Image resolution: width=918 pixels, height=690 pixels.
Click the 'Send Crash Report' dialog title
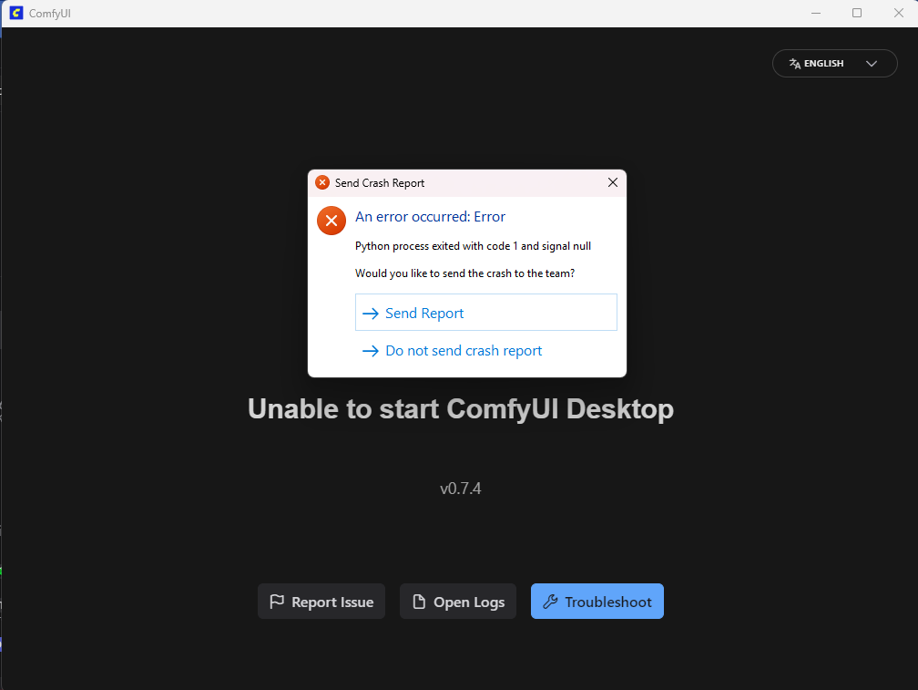[x=380, y=182]
